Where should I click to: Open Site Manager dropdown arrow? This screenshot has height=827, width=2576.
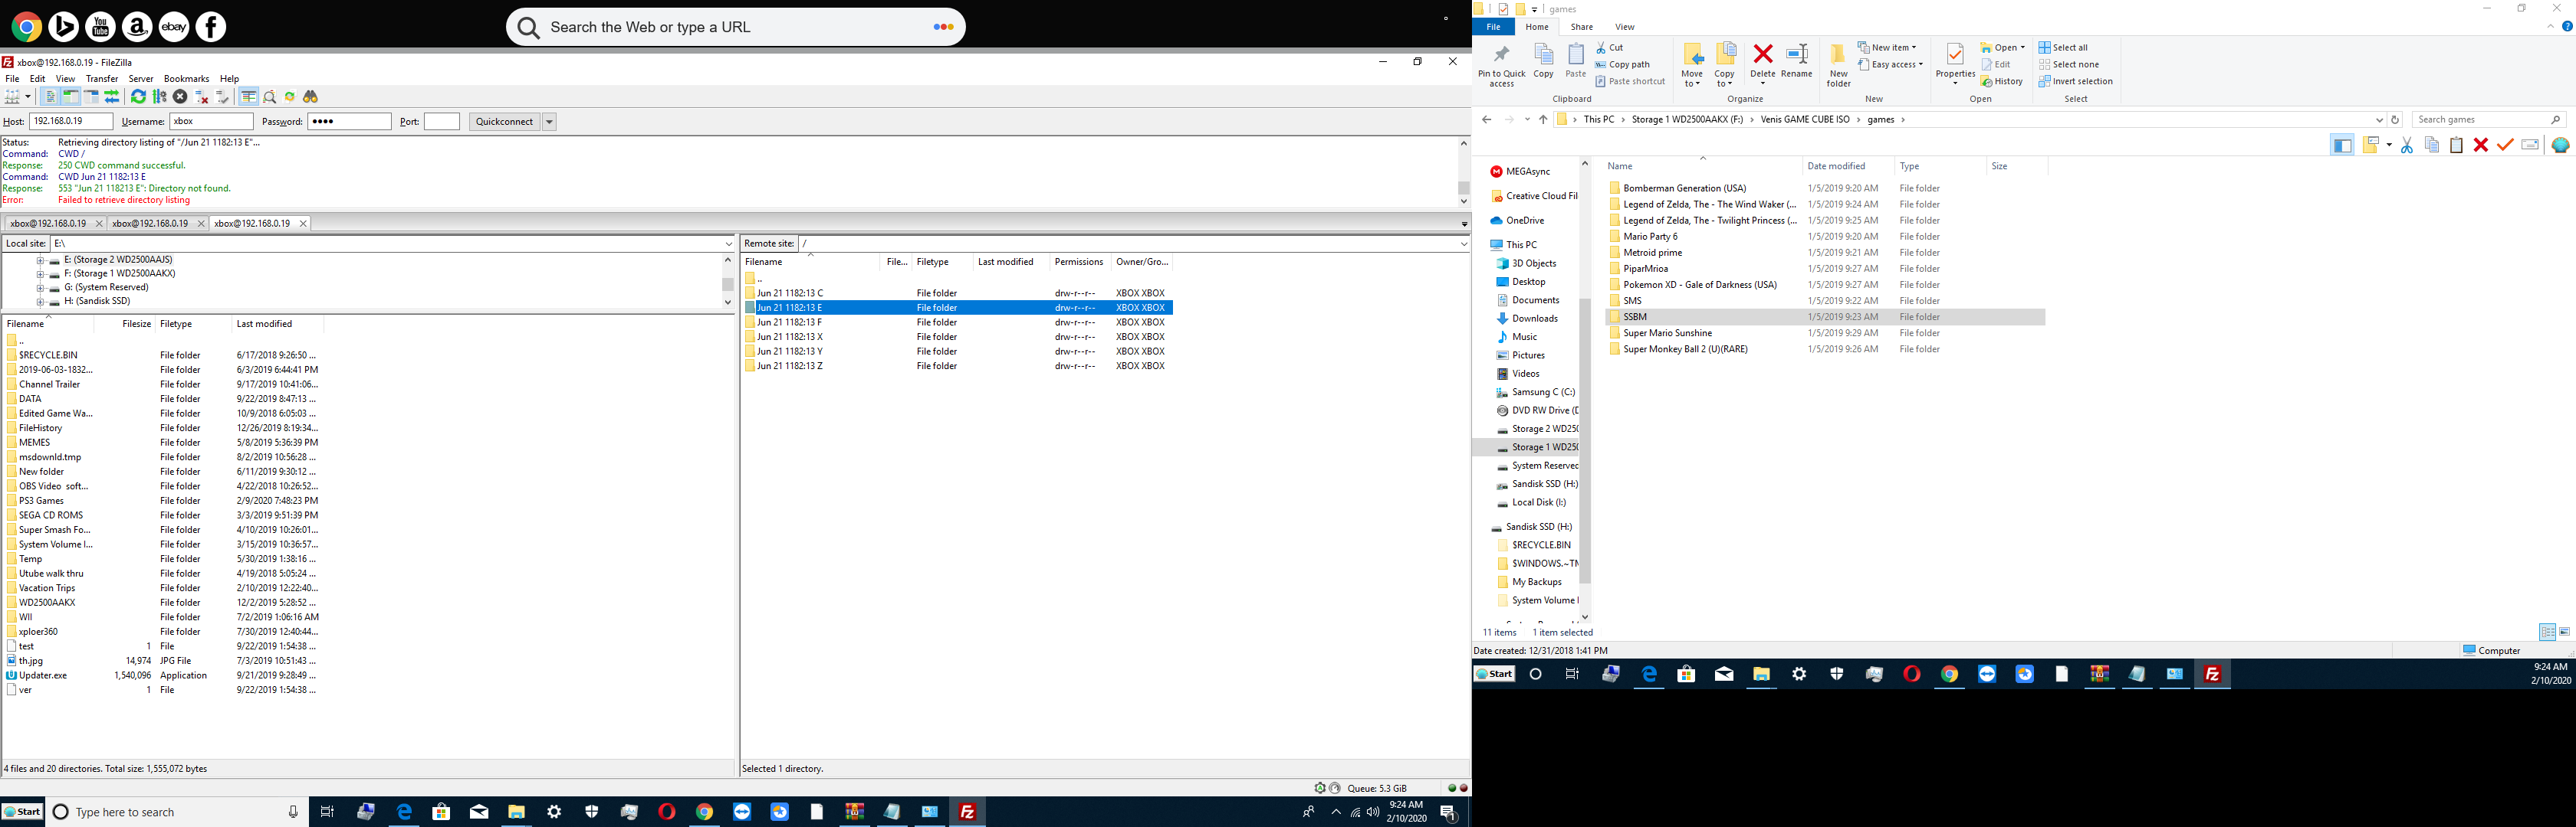coord(28,97)
